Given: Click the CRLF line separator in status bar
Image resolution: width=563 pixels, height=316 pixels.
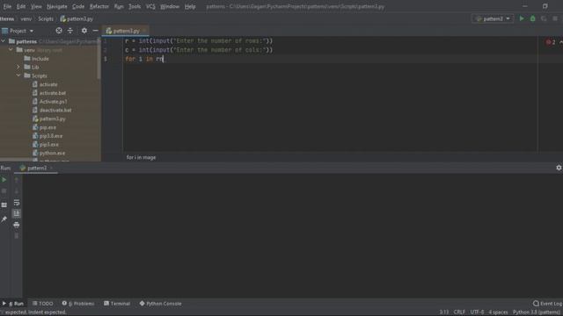Looking at the screenshot, I should click(459, 312).
